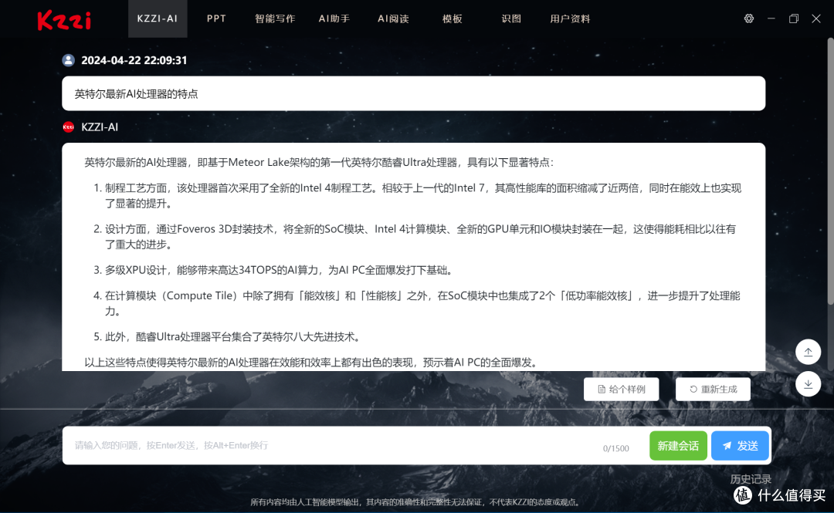Restore down the Kzzi window
Image resolution: width=834 pixels, height=513 pixels.
coord(794,19)
